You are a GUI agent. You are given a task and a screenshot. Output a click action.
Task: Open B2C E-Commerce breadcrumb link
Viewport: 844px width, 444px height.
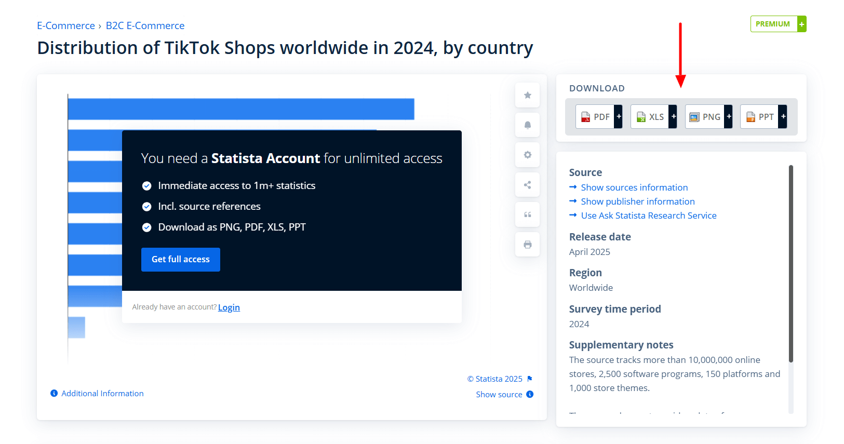coord(145,25)
